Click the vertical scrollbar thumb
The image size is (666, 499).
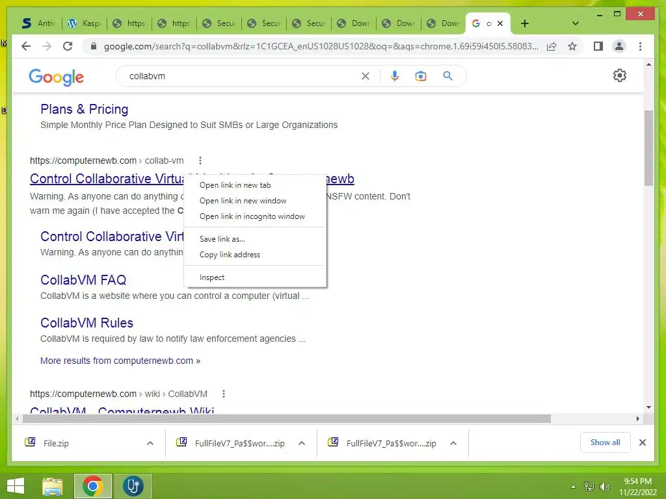tap(648, 147)
